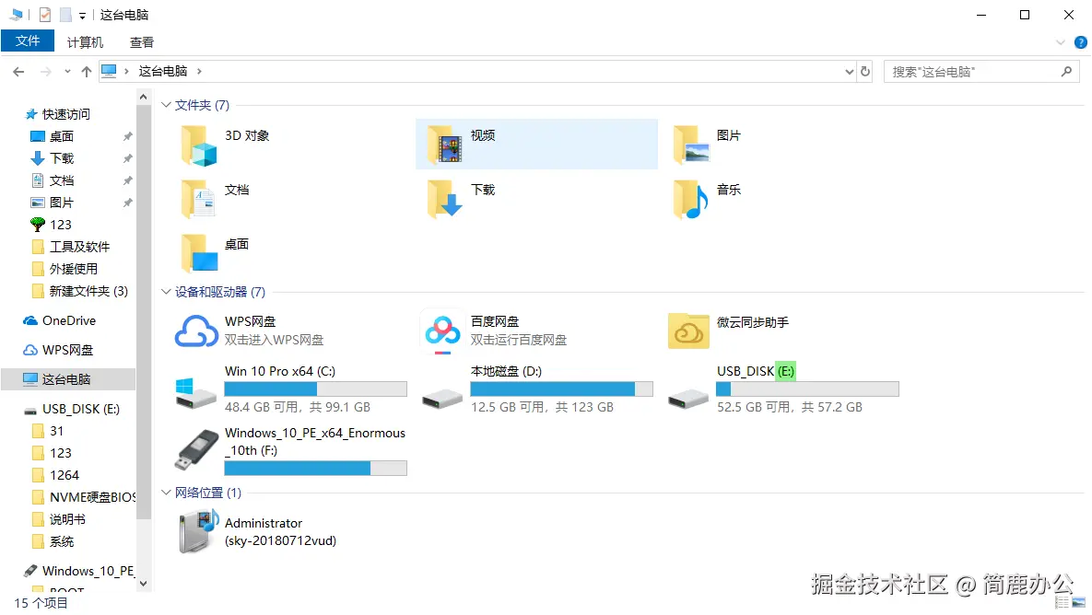Viewport: 1092px width, 615px height.
Task: Collapse the 设备和驱动器 section
Action: tap(167, 291)
